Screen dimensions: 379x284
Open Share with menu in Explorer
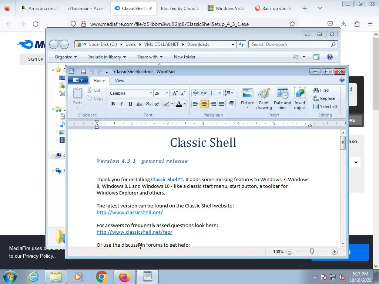150,57
